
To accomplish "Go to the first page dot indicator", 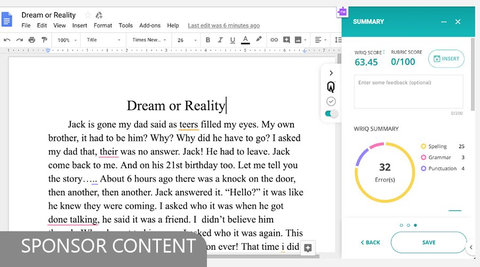I will tap(401, 225).
